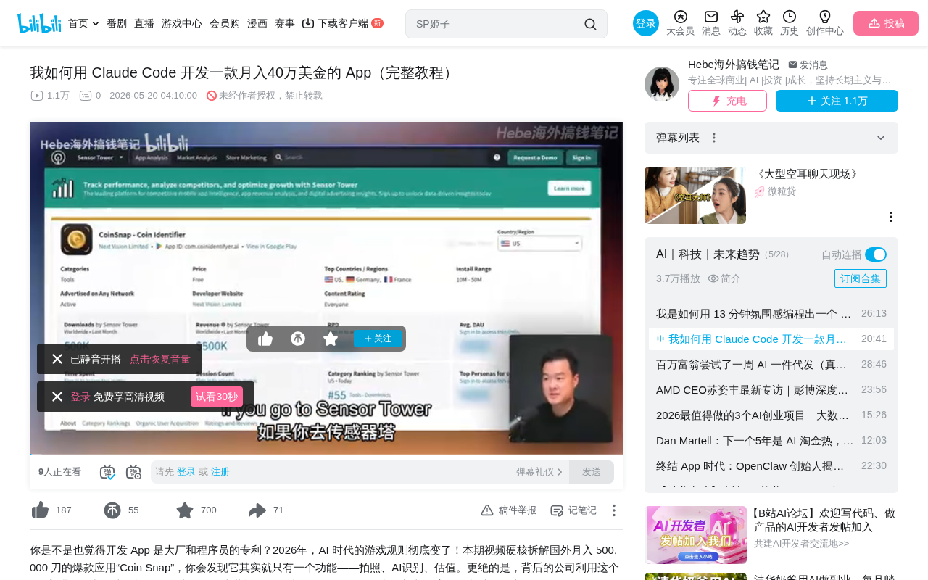Screen dimensions: 928x580
Task: Click 注册 link in danmaku input bar
Action: click(220, 472)
